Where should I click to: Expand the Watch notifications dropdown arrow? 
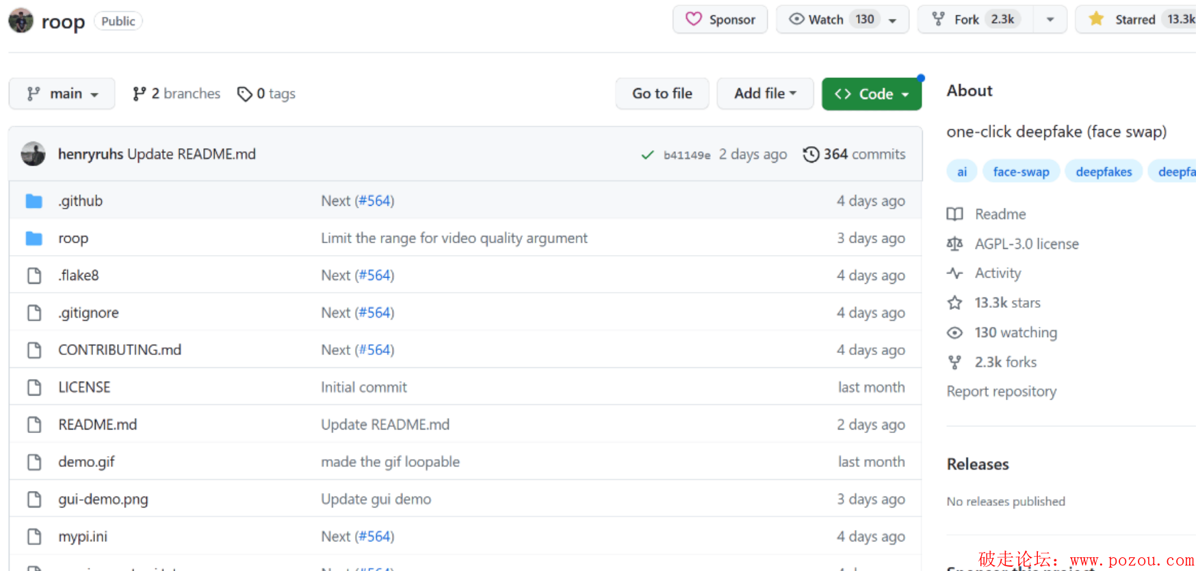[893, 20]
